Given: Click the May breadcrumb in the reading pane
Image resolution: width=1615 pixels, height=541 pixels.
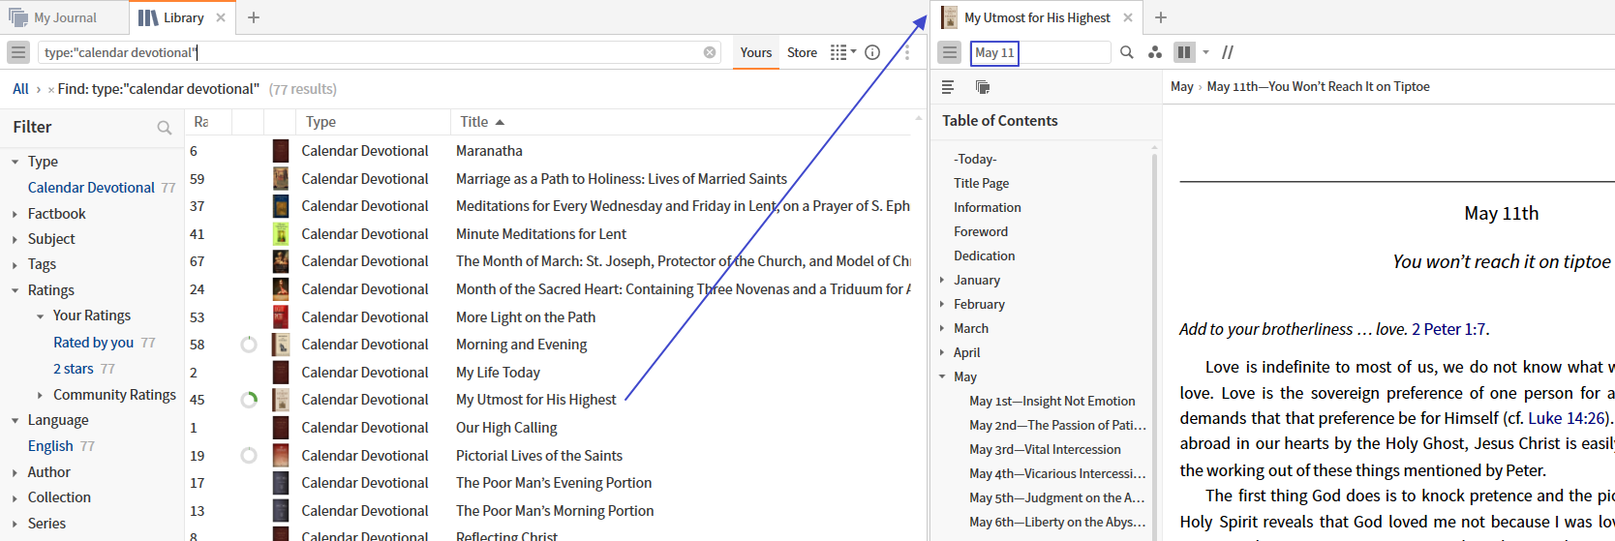Looking at the screenshot, I should pos(1181,86).
